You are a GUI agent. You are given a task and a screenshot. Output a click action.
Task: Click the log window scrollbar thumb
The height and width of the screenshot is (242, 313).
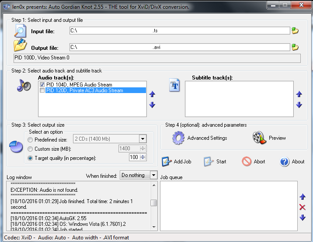pyautogui.click(x=153, y=203)
